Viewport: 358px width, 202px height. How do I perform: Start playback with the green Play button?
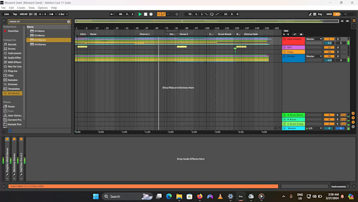pos(140,14)
